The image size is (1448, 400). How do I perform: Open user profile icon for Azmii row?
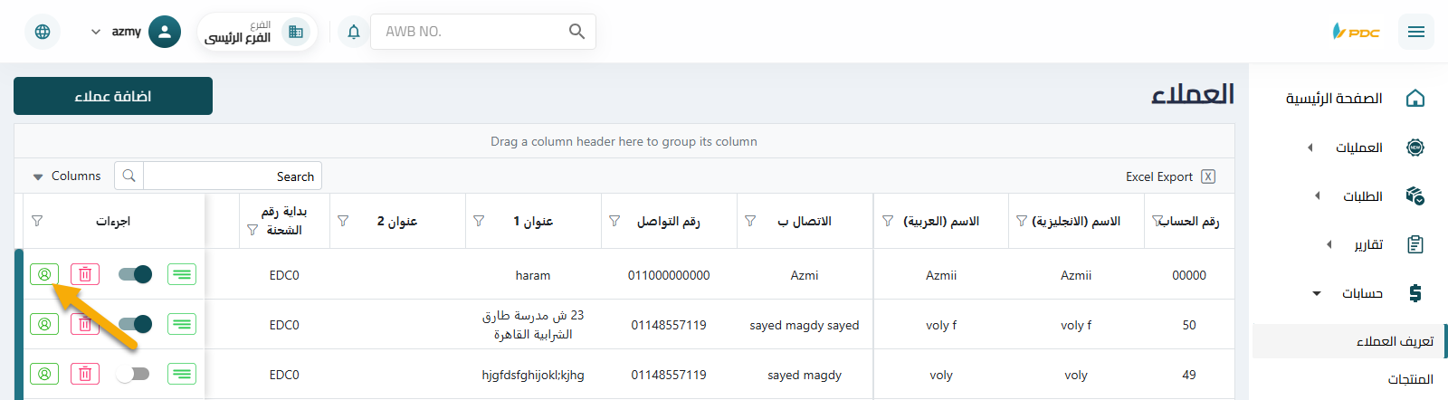(44, 274)
